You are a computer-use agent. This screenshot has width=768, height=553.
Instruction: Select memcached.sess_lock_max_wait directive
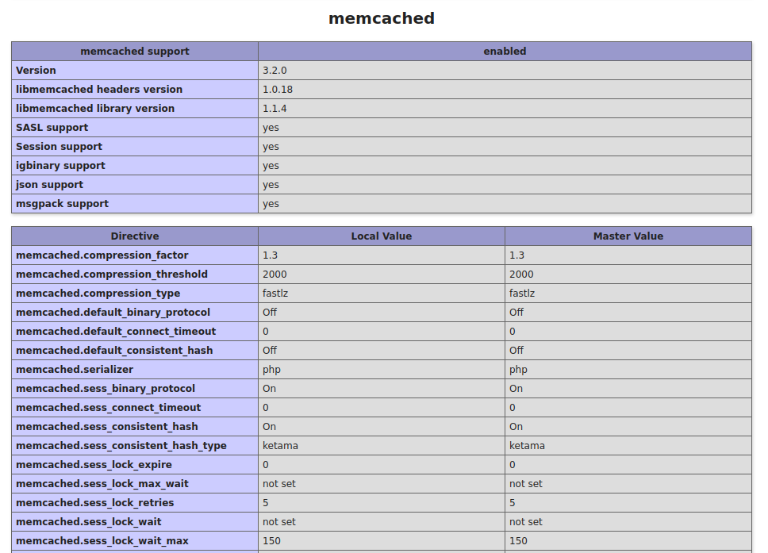(x=102, y=485)
